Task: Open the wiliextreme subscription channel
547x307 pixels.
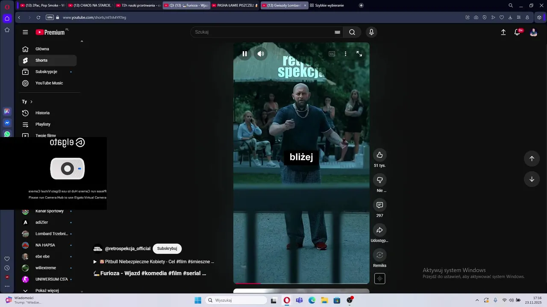Action: coord(47,268)
